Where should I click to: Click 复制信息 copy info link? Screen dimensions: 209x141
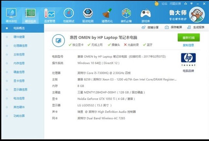(188, 45)
